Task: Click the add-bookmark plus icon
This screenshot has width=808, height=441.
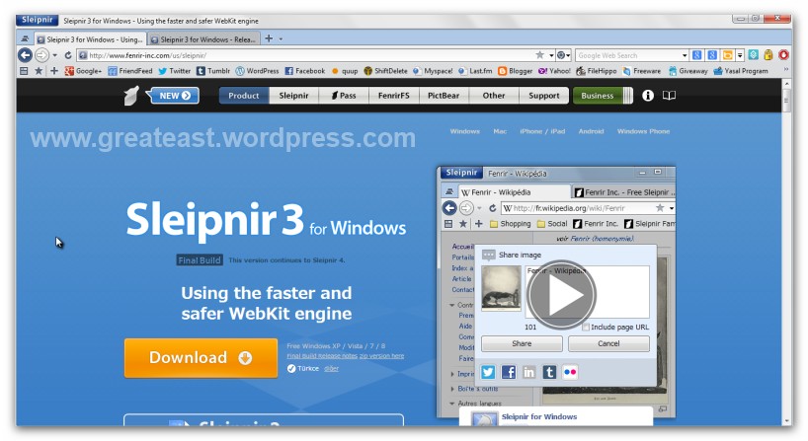Action: coord(53,71)
